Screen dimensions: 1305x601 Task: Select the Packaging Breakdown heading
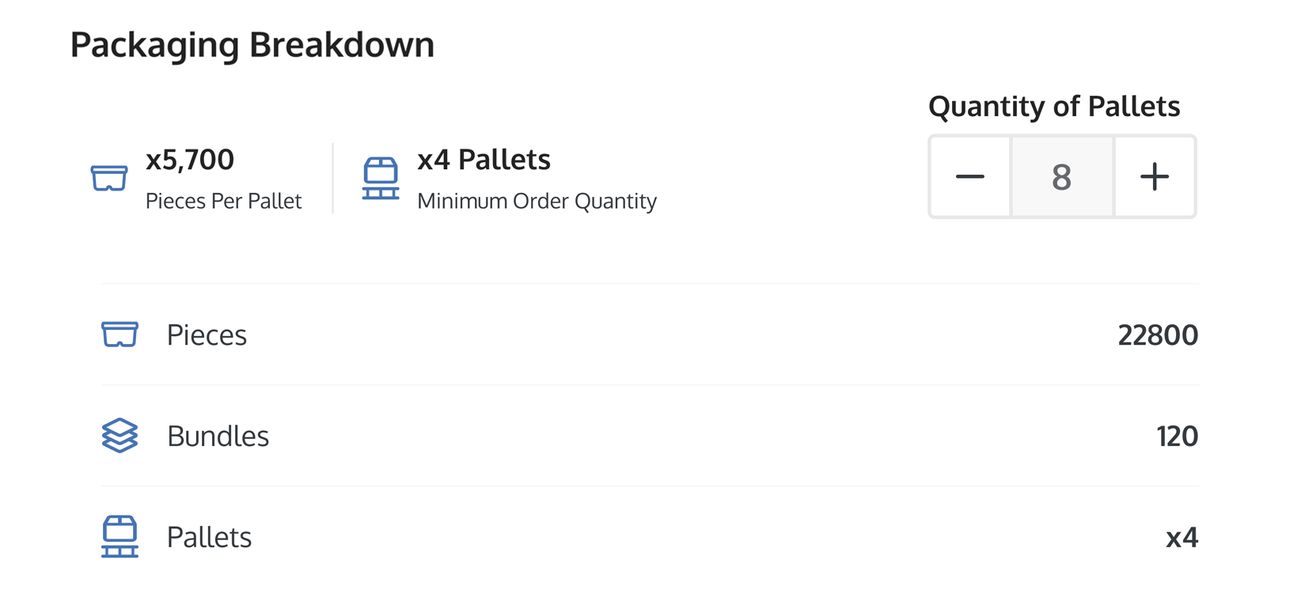252,44
